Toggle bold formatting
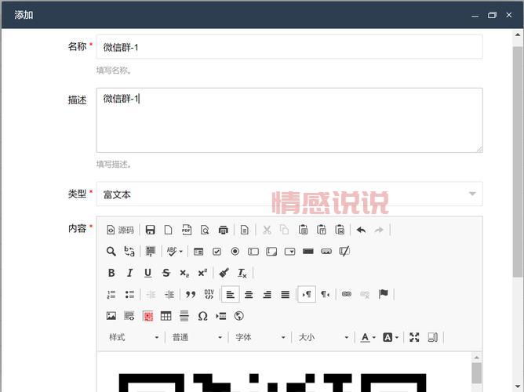 [111, 273]
